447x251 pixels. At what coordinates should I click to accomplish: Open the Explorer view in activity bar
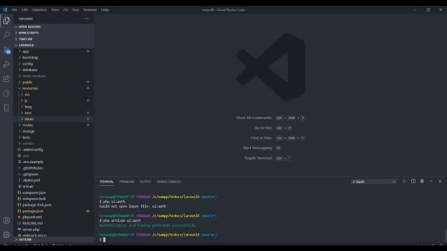[6, 20]
